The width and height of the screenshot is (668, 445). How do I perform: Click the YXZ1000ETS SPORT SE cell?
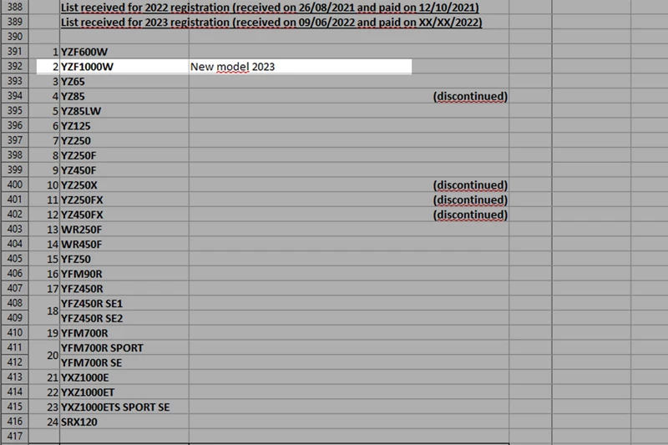click(x=124, y=407)
